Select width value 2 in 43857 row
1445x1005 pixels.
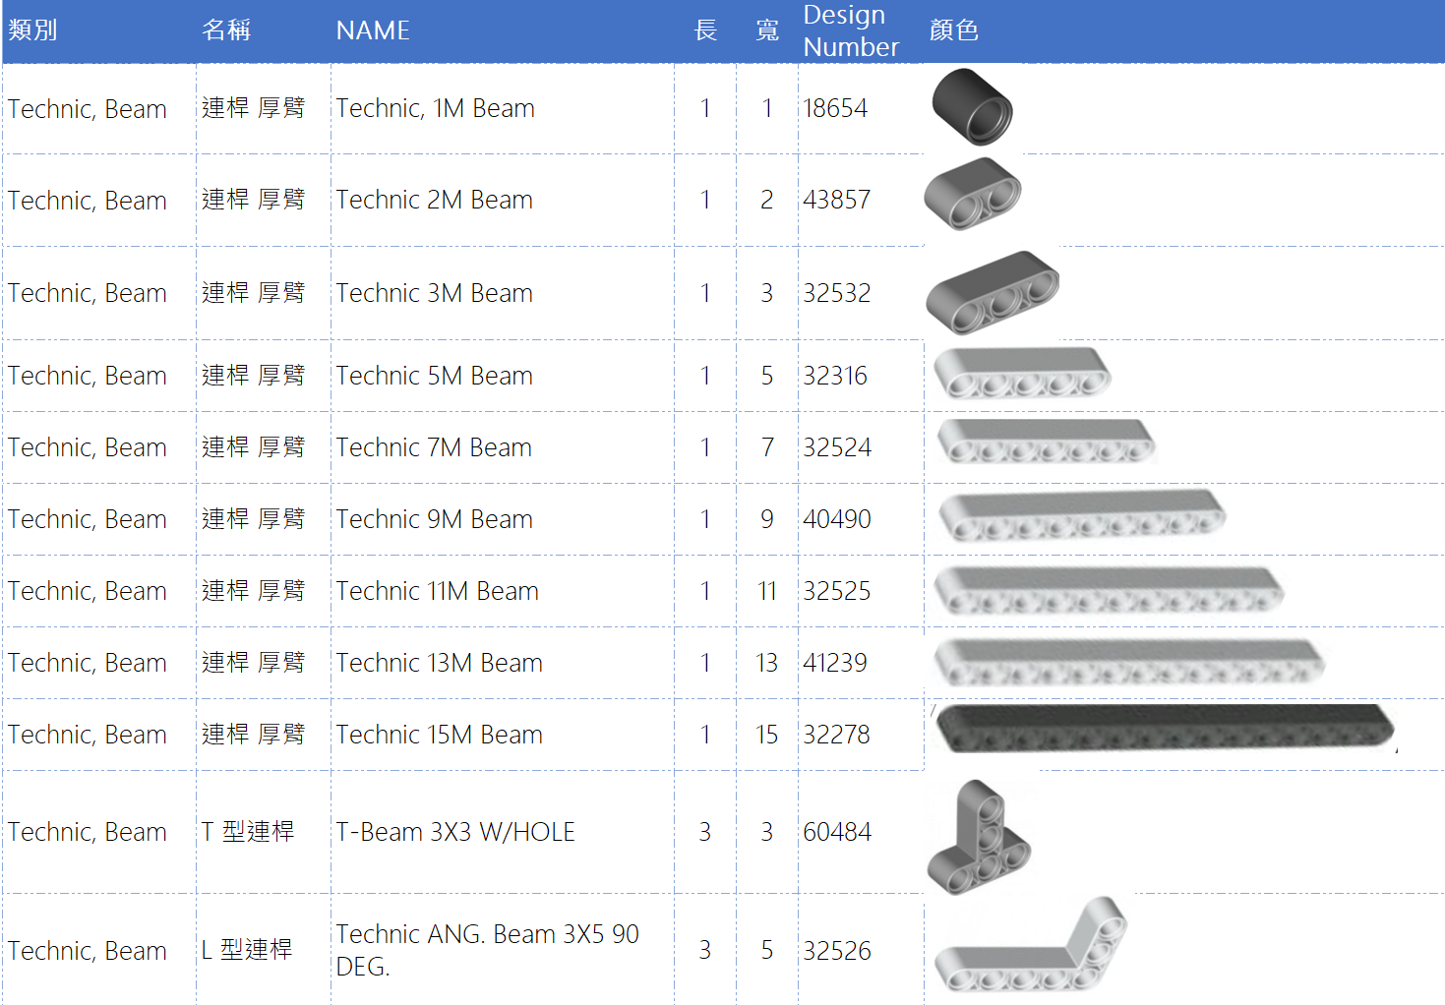pos(767,200)
